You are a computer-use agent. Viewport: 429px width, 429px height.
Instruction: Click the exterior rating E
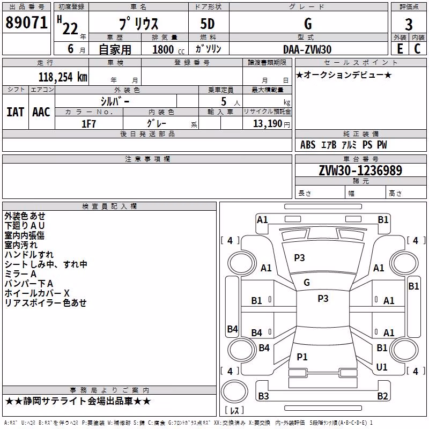click(x=400, y=49)
